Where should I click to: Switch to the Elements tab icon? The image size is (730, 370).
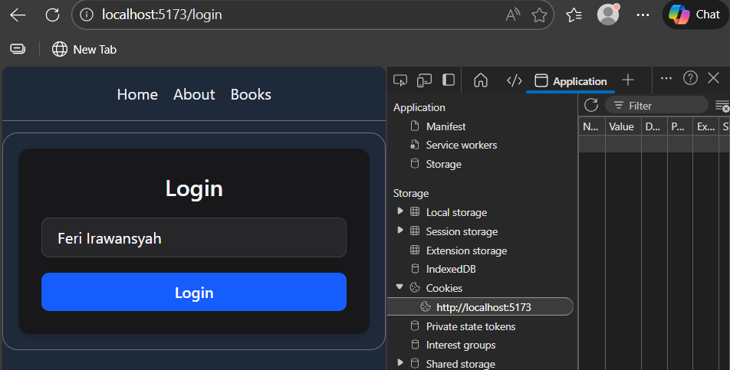click(514, 81)
